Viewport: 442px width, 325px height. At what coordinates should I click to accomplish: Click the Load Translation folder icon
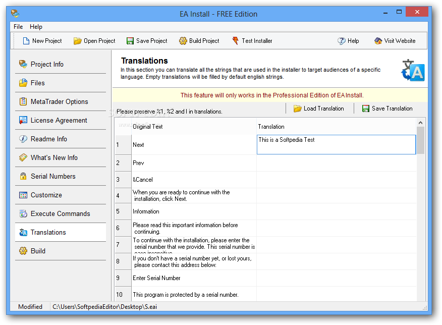point(297,109)
